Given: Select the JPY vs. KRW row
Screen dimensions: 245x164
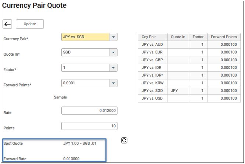Looking at the screenshot, I should coord(189,83).
